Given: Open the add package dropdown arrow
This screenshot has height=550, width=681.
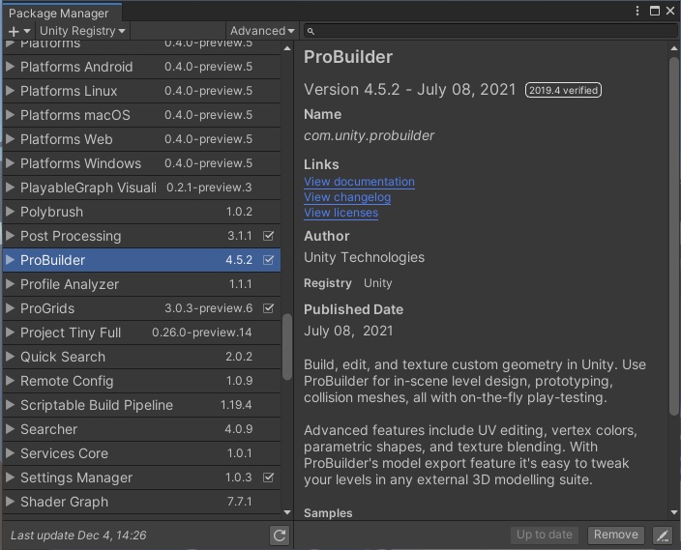Looking at the screenshot, I should click(27, 31).
